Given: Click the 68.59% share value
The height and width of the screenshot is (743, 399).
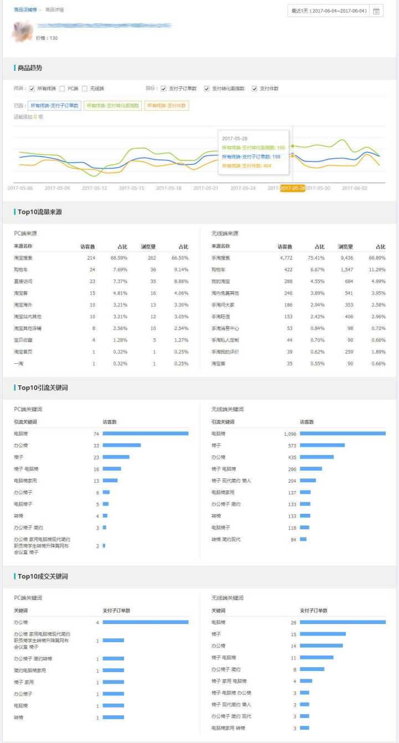Looking at the screenshot, I should pyautogui.click(x=119, y=258).
